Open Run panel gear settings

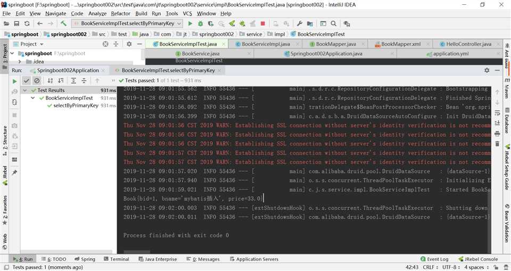(487, 70)
